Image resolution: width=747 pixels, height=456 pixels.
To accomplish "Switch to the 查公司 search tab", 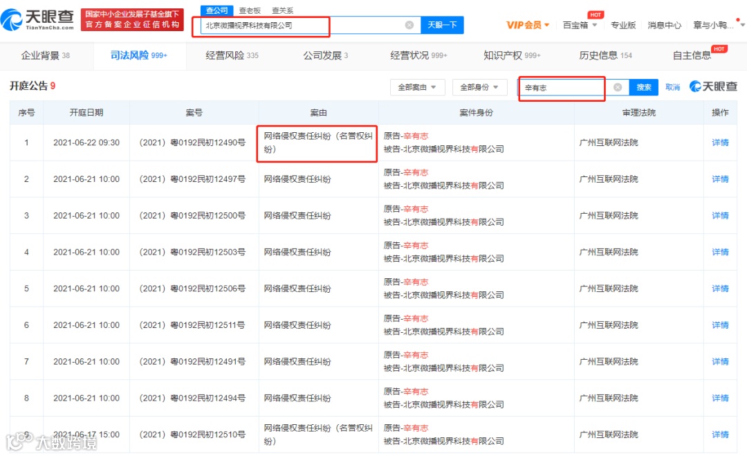I will coord(216,10).
